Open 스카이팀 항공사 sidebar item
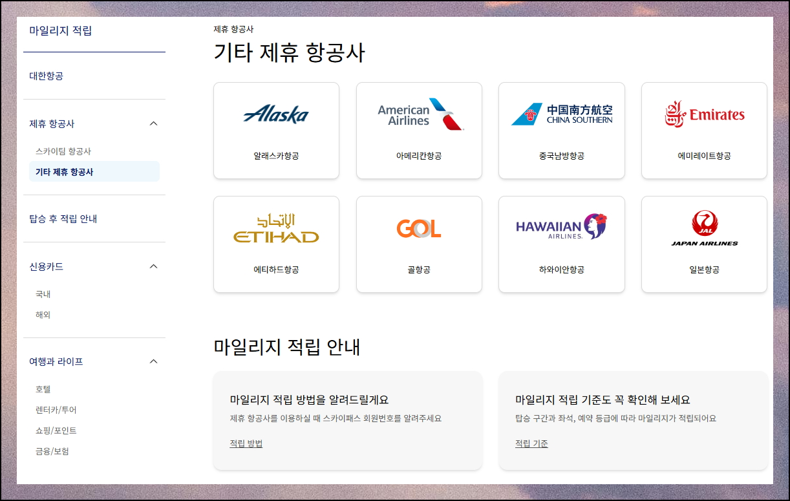The image size is (790, 501). 63,151
